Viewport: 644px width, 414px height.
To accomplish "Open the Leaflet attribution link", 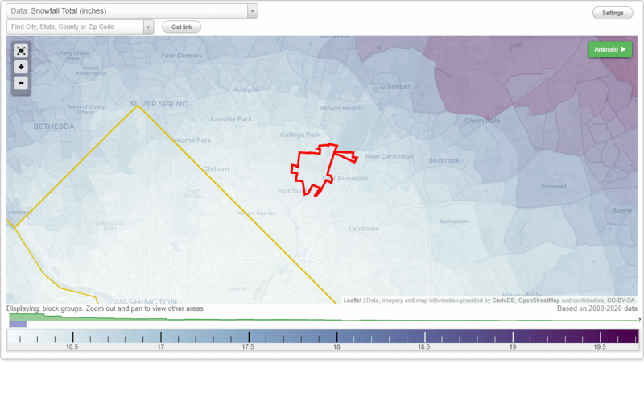I will (x=353, y=300).
